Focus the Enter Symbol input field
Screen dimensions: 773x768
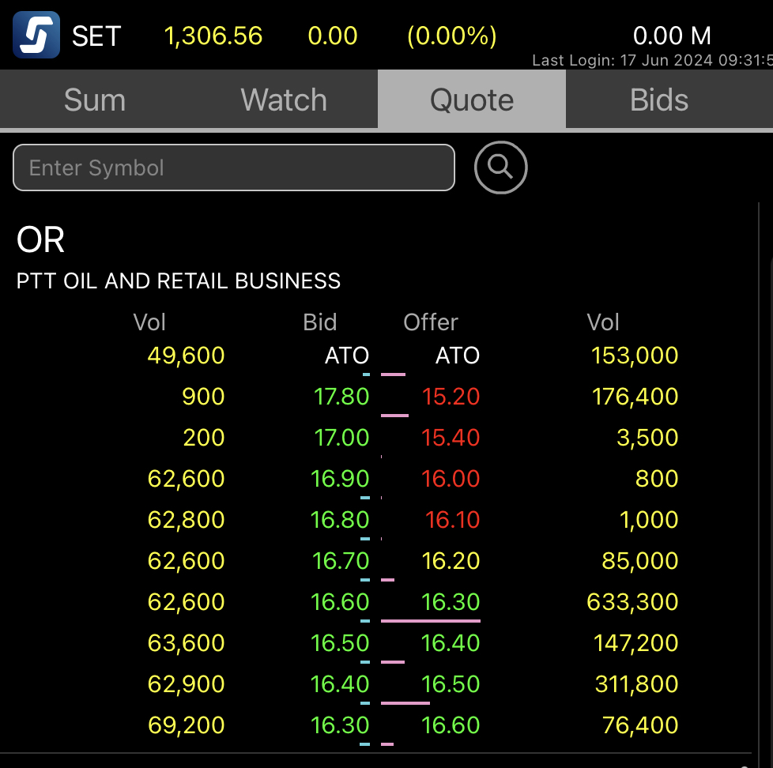(234, 168)
